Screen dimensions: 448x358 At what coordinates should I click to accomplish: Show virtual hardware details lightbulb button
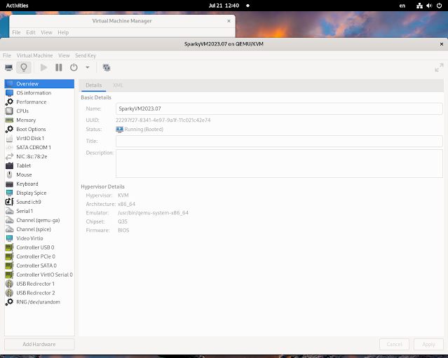pos(24,68)
